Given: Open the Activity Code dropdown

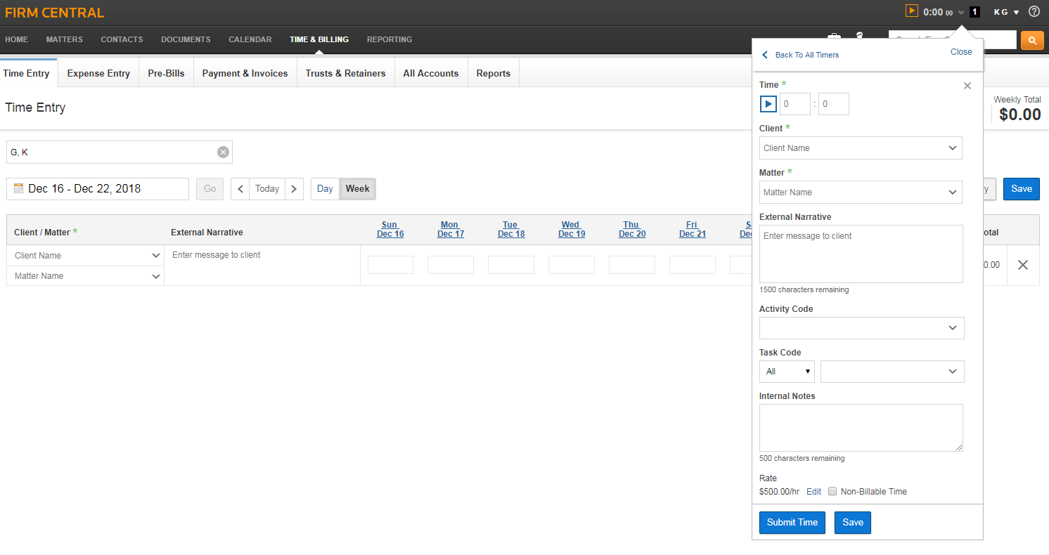Looking at the screenshot, I should (x=861, y=328).
